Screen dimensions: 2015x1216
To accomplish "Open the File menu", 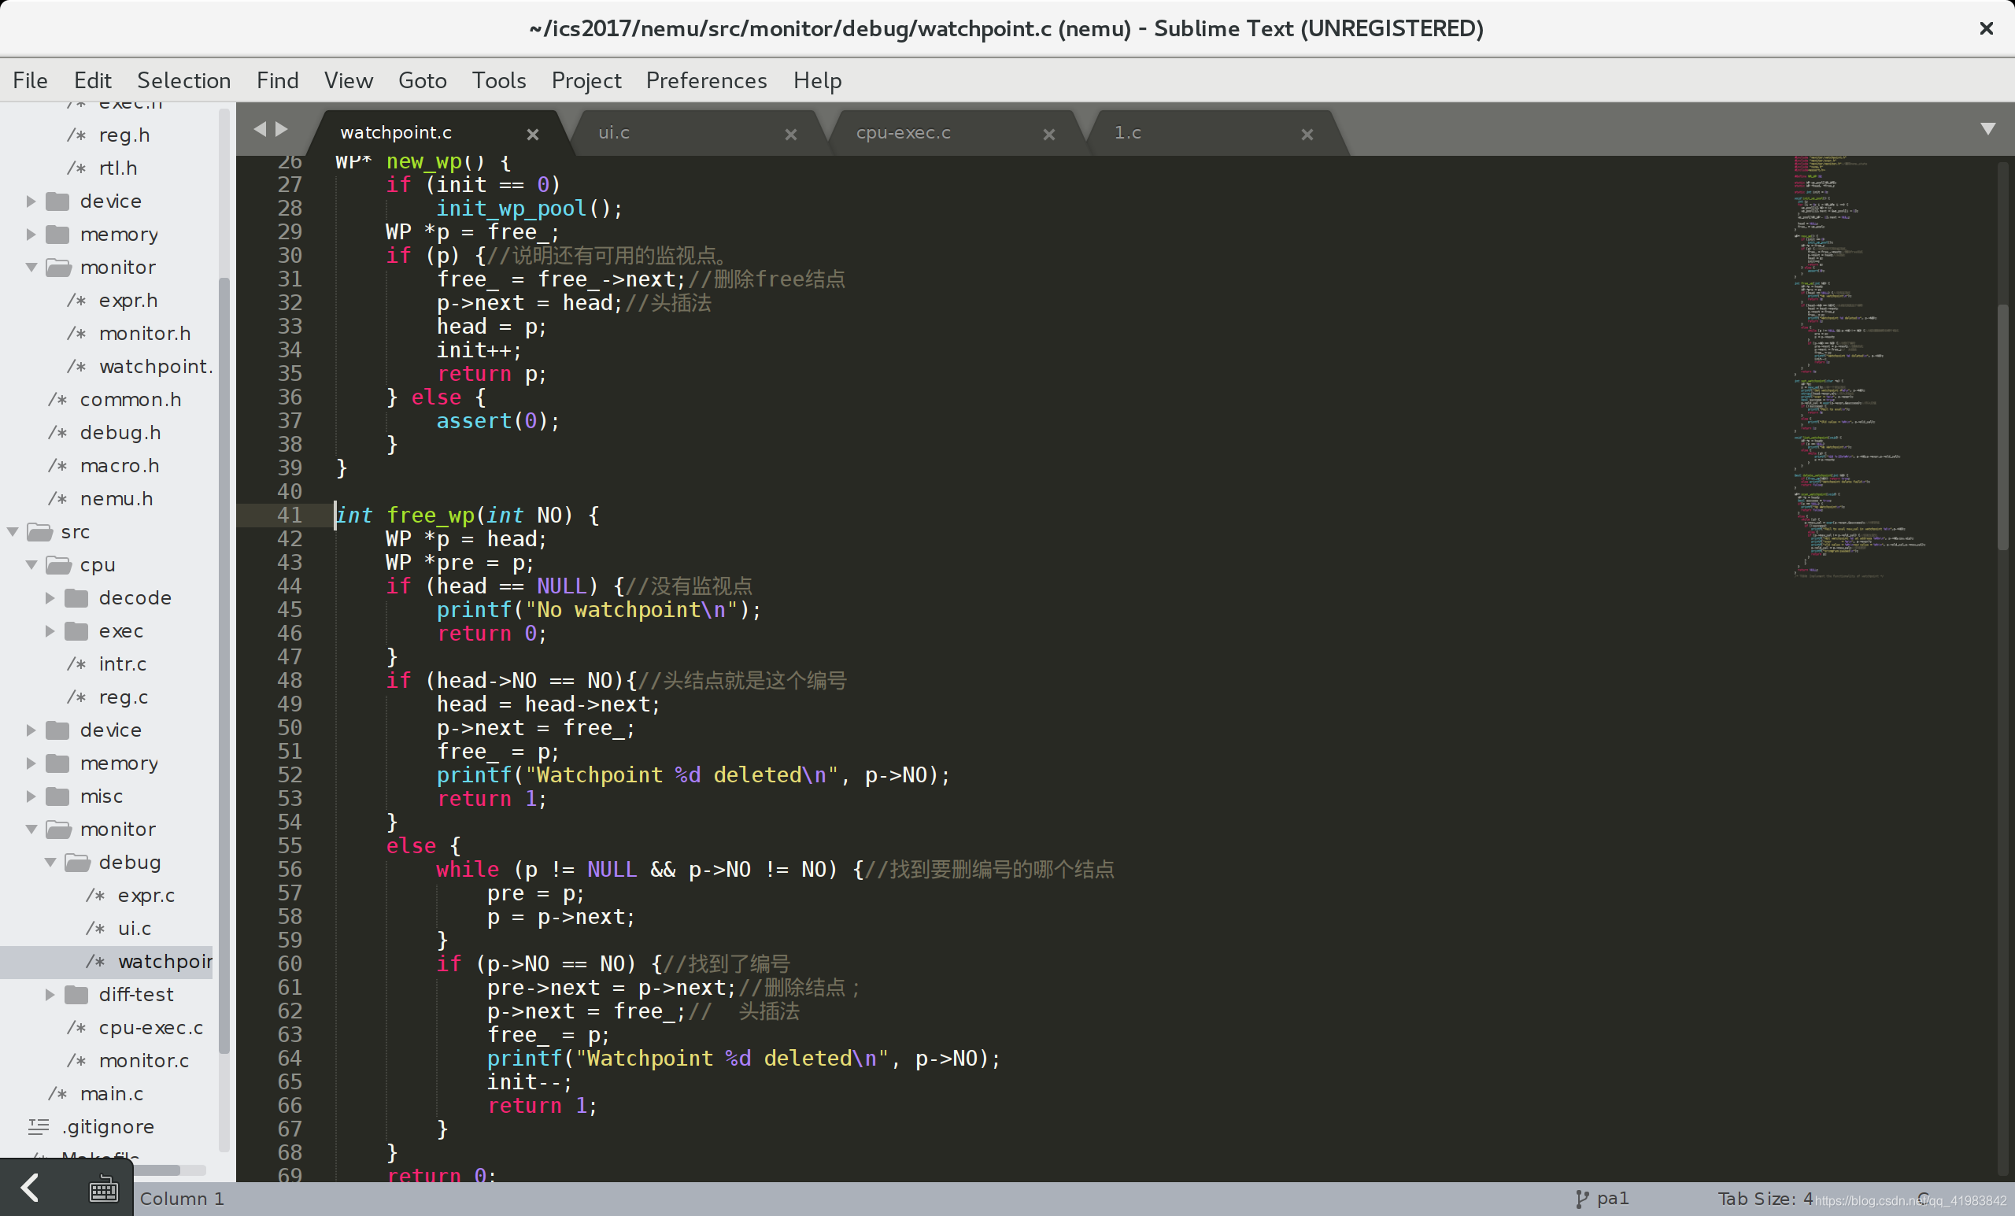I will [x=30, y=80].
